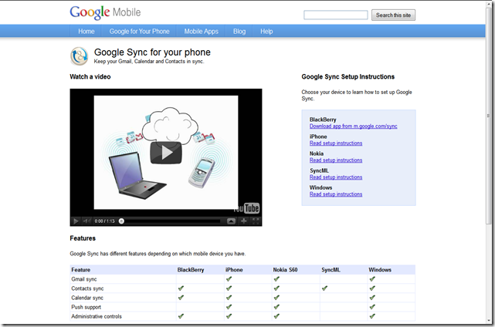Open Windows Read setup instructions link
Screen dimensions: 495x327
[x=336, y=194]
